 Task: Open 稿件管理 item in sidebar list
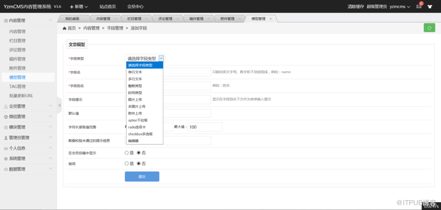[x=17, y=59]
